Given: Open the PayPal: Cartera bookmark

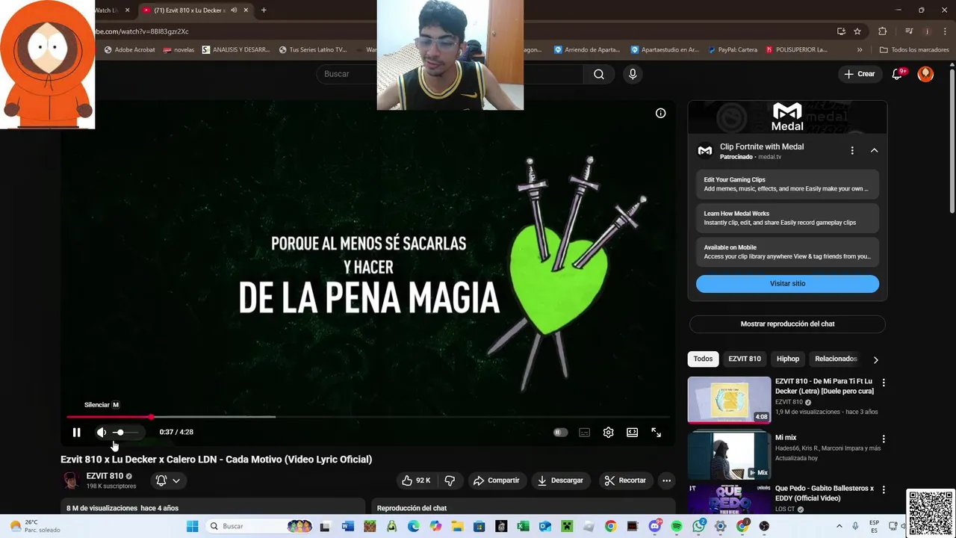Looking at the screenshot, I should click(x=731, y=50).
